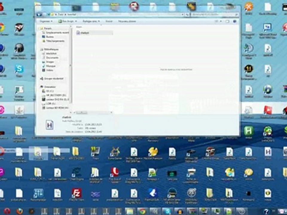Select Emplacements récents in navigation pane
Screen dimensions: 287x215
(56, 33)
